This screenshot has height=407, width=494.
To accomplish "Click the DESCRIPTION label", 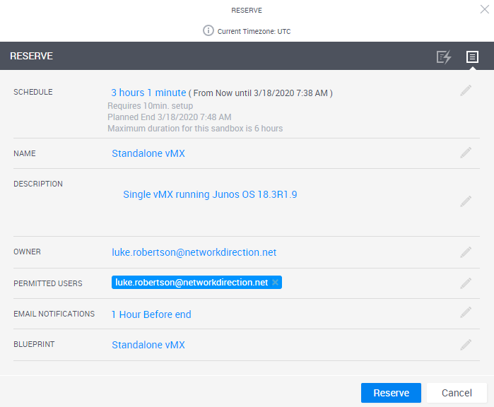I will click(38, 184).
